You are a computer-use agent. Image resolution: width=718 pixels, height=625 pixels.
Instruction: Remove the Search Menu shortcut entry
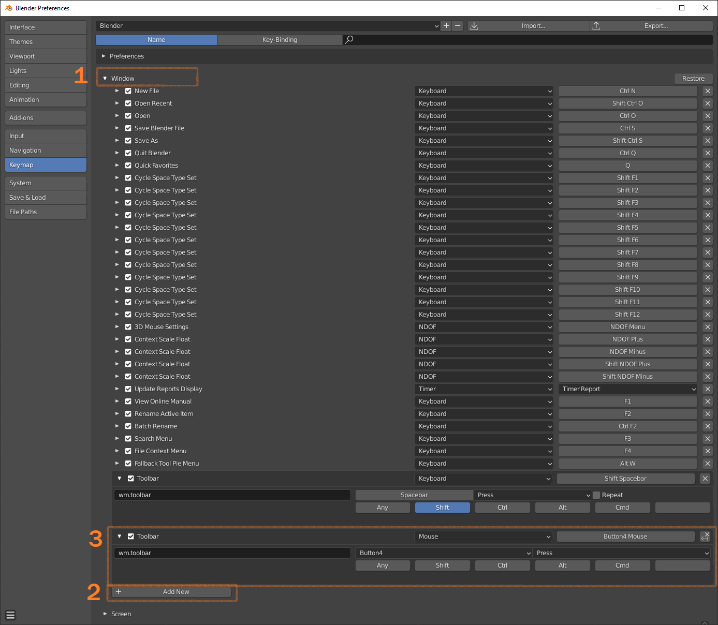click(x=708, y=439)
